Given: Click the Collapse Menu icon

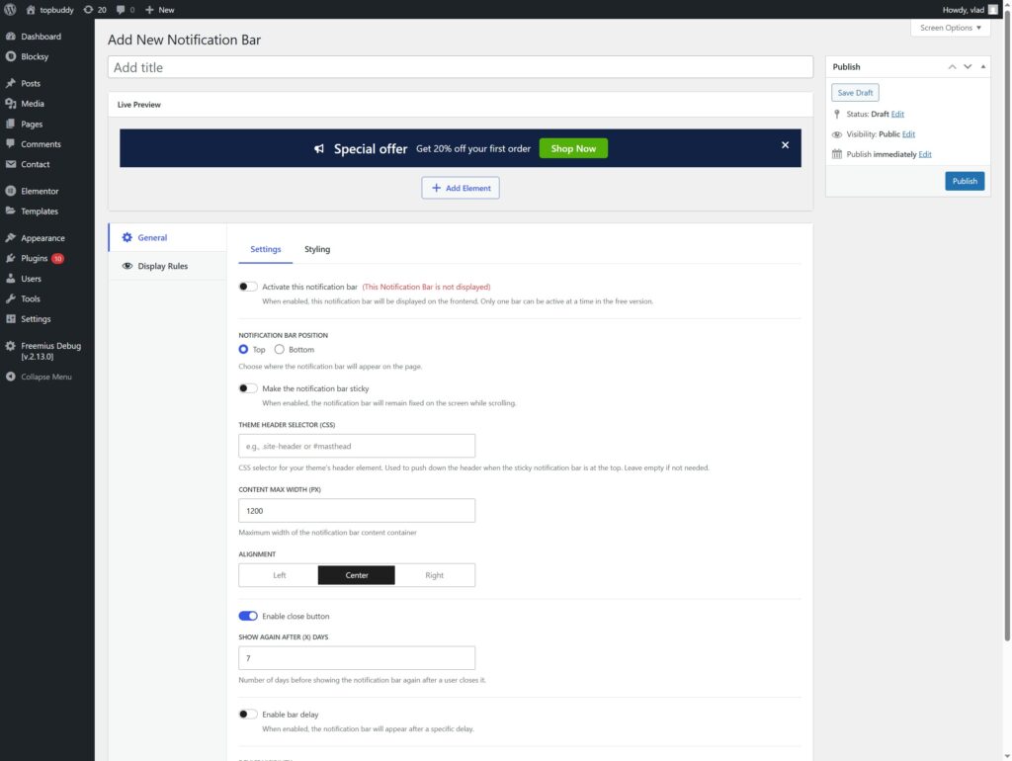Looking at the screenshot, I should (10, 377).
